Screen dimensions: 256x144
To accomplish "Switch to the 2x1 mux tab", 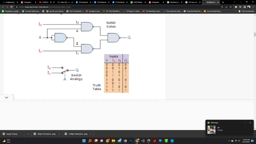I will [x=193, y=2].
